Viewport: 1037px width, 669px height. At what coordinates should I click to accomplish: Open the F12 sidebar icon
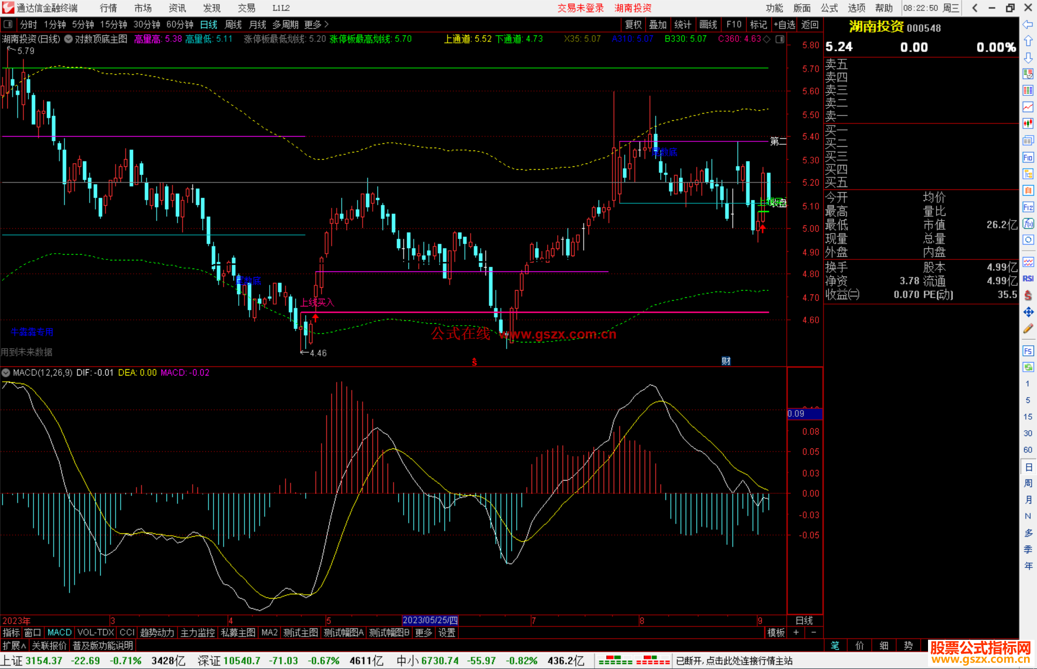click(x=1028, y=207)
